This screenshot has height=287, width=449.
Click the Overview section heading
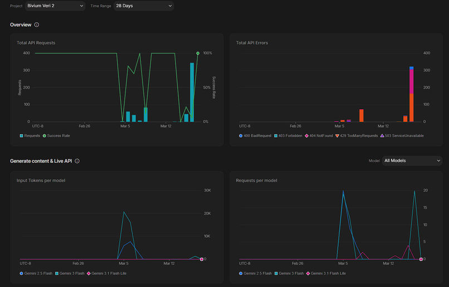pyautogui.click(x=21, y=25)
